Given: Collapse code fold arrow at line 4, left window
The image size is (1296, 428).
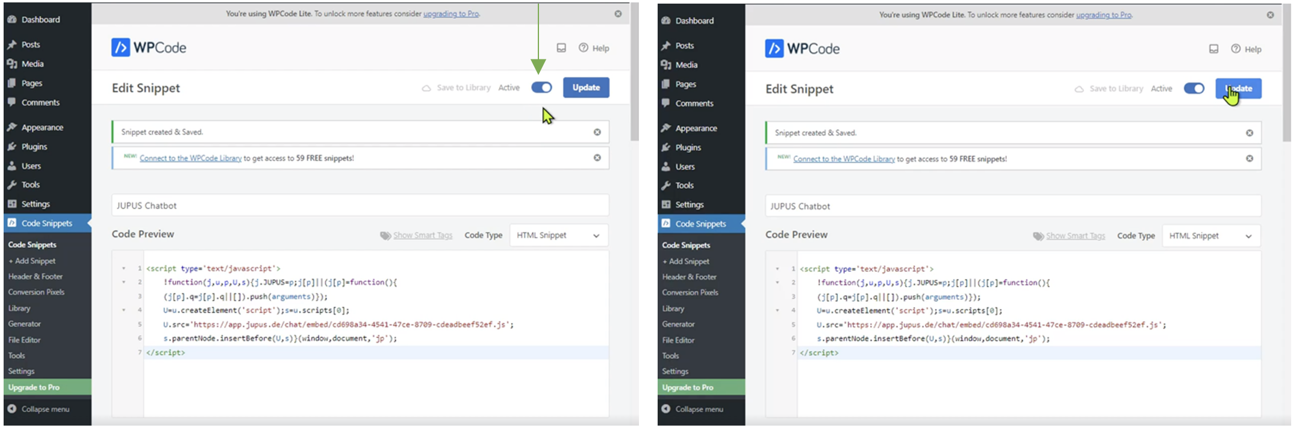Looking at the screenshot, I should point(124,310).
